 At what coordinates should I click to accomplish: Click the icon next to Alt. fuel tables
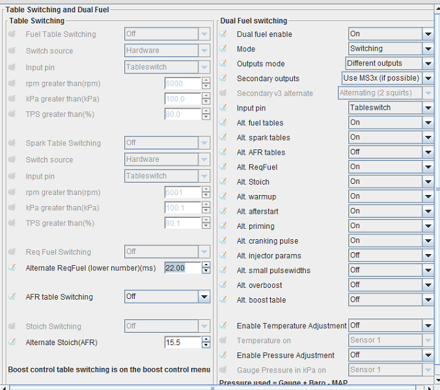[x=223, y=123]
